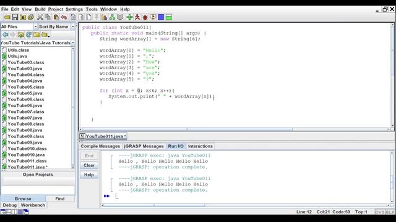Select YouTube05.class in the file list
396x222 pixels.
point(26,87)
